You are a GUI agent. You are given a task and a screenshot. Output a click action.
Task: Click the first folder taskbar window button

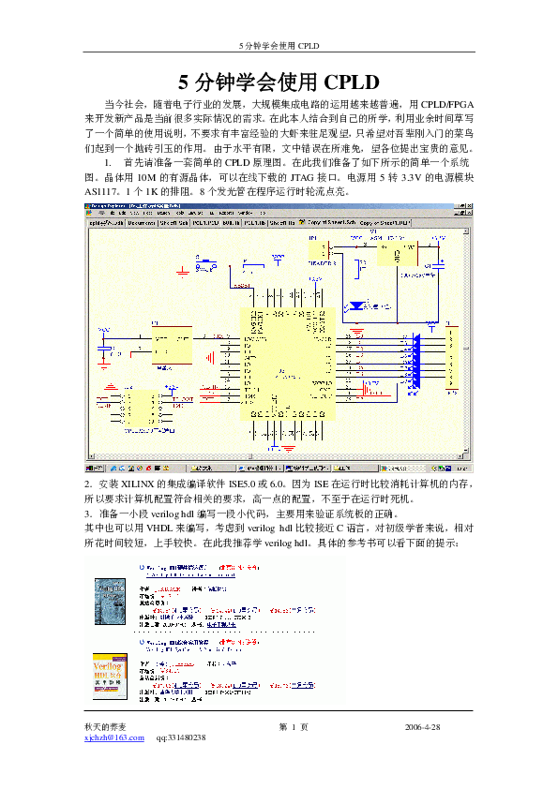pos(213,469)
